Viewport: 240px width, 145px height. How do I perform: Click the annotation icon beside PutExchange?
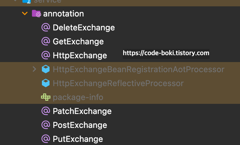46,139
